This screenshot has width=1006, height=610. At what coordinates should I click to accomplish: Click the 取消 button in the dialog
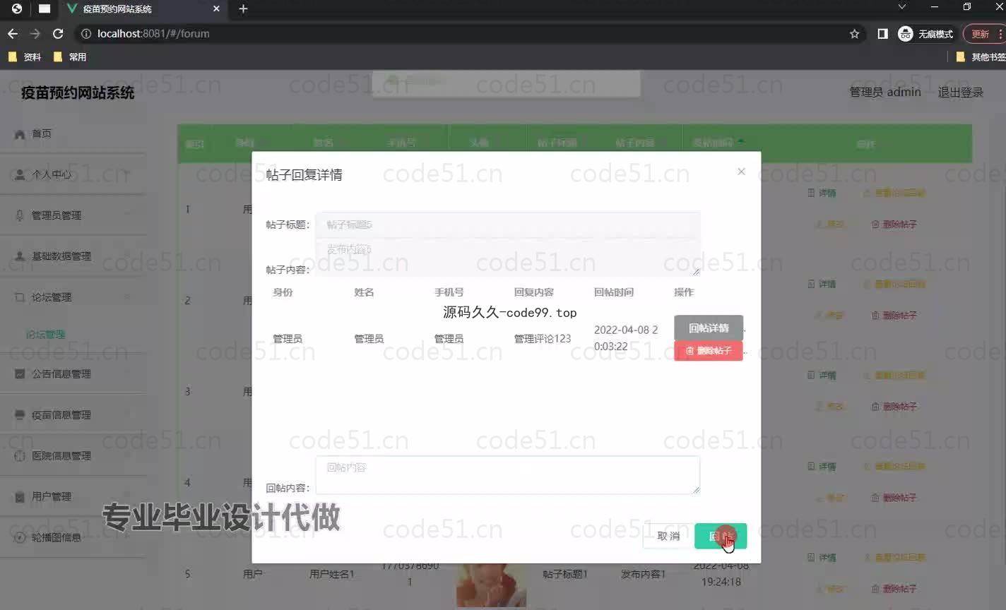tap(668, 537)
